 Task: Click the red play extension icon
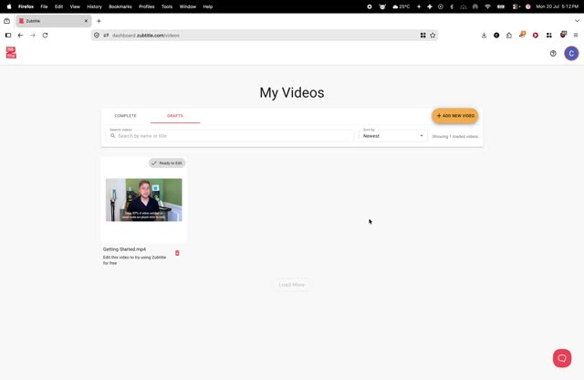click(536, 35)
